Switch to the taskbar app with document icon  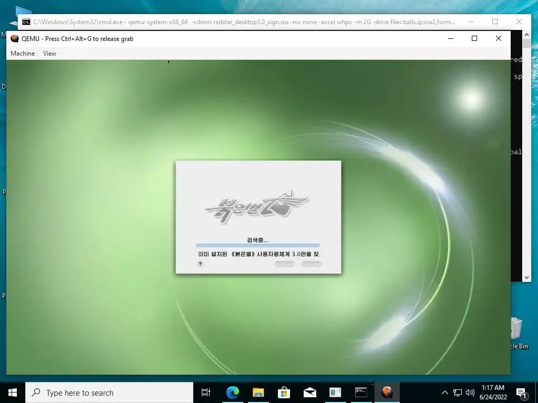coord(335,393)
